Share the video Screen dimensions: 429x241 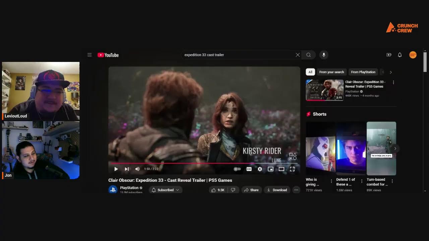(251, 190)
